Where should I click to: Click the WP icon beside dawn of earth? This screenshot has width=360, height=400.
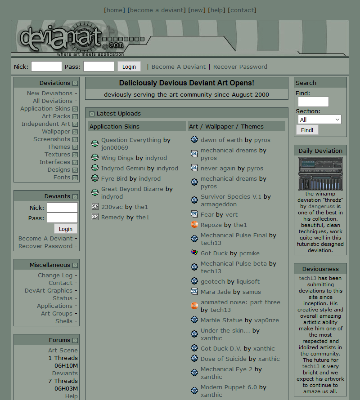pos(194,140)
